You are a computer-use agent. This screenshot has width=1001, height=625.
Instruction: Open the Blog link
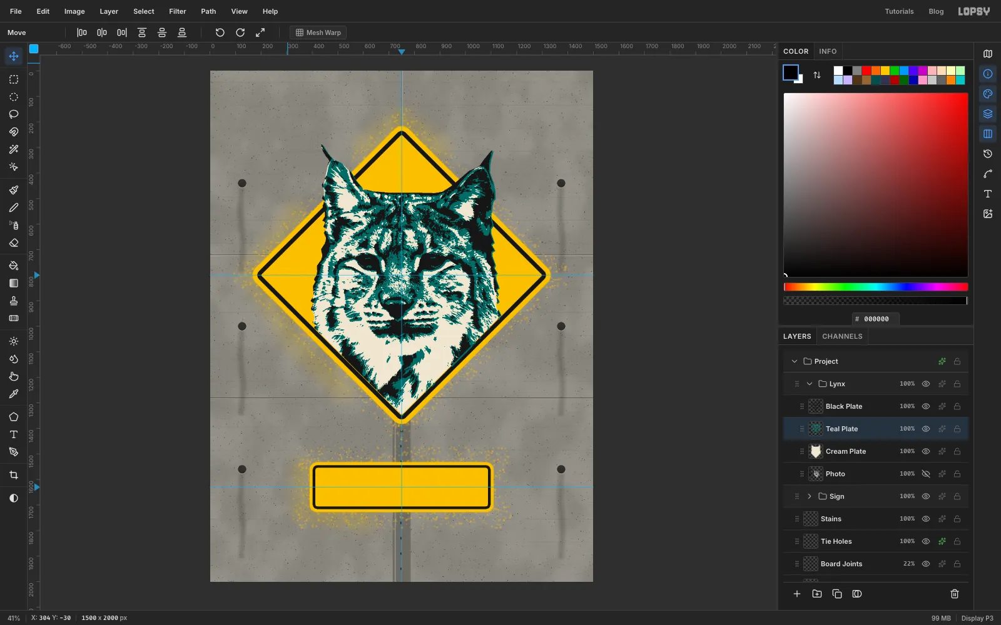pos(936,11)
